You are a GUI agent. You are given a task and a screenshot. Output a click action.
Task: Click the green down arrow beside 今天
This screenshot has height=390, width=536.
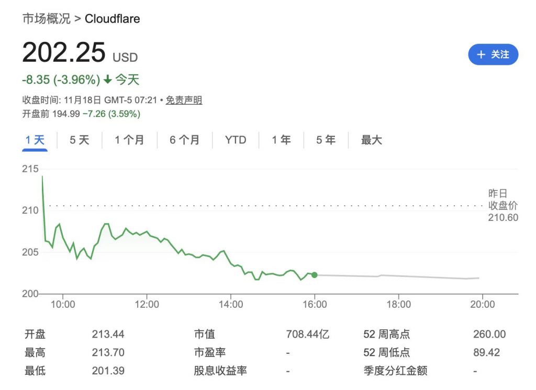(x=107, y=80)
